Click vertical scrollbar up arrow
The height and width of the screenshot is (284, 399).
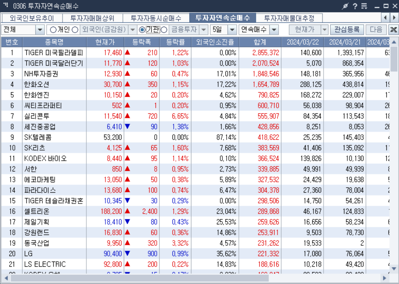tap(394, 42)
